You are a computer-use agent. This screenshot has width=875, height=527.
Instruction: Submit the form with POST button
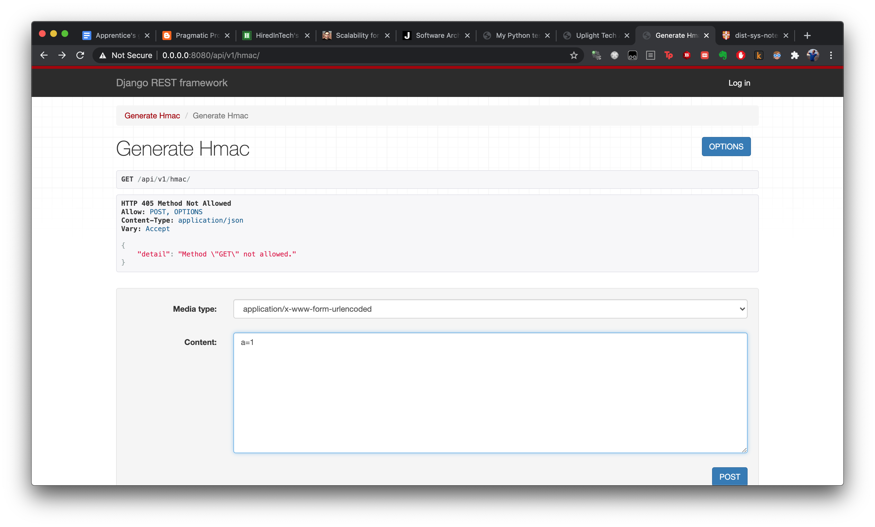(x=730, y=477)
